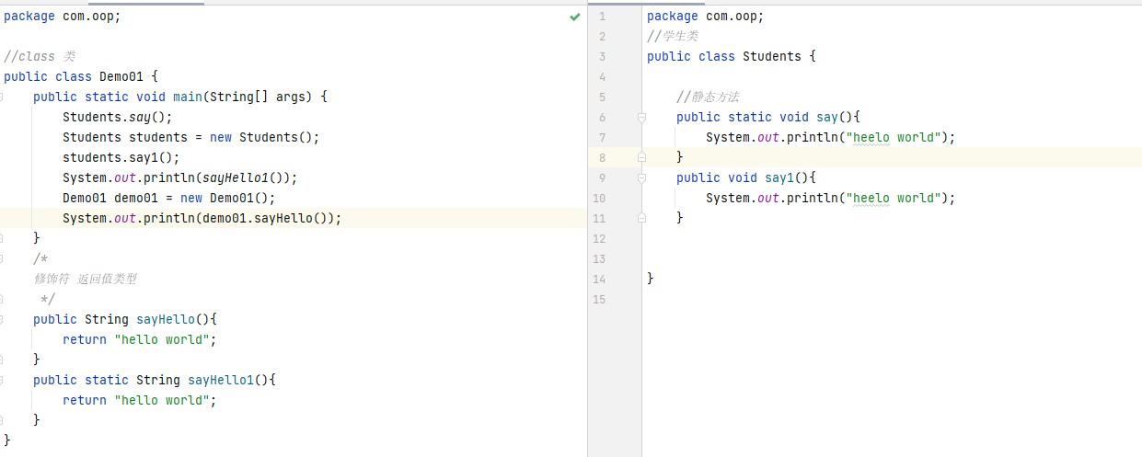Collapse the sayHello1() method fold marker

tap(3, 380)
